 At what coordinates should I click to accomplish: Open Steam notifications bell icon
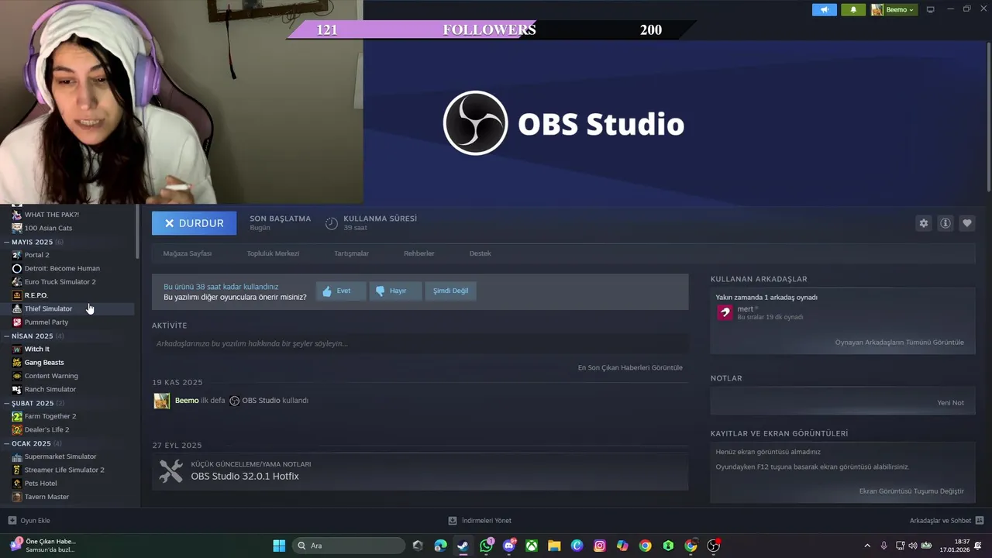click(x=853, y=9)
